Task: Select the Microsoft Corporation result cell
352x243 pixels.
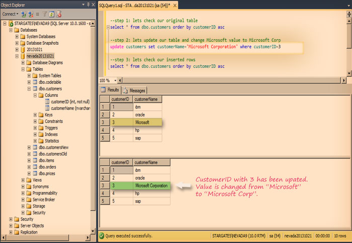Action: [152, 186]
